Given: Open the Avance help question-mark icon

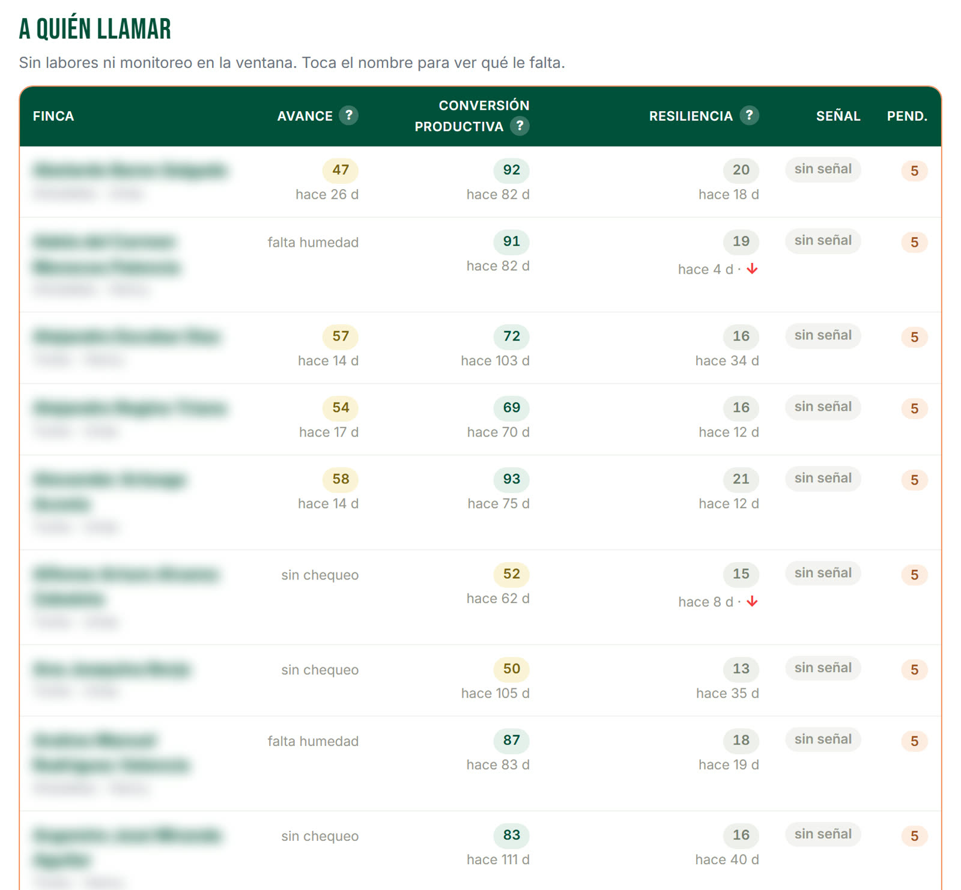Looking at the screenshot, I should coord(348,115).
